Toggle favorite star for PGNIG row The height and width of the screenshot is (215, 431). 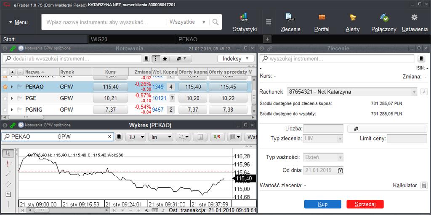5,110
